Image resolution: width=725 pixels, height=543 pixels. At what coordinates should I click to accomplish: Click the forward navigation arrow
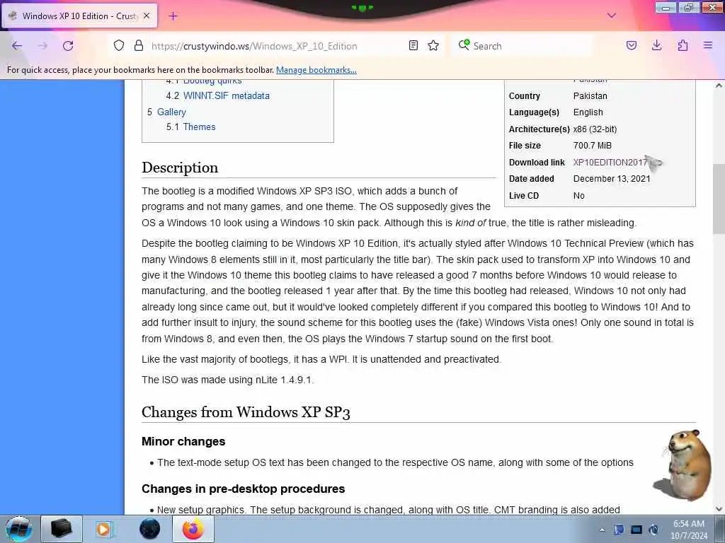point(42,46)
